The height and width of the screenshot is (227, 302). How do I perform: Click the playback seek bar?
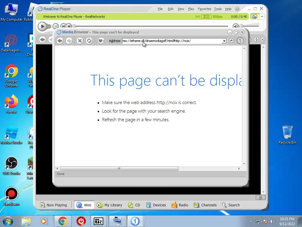[x=151, y=26]
